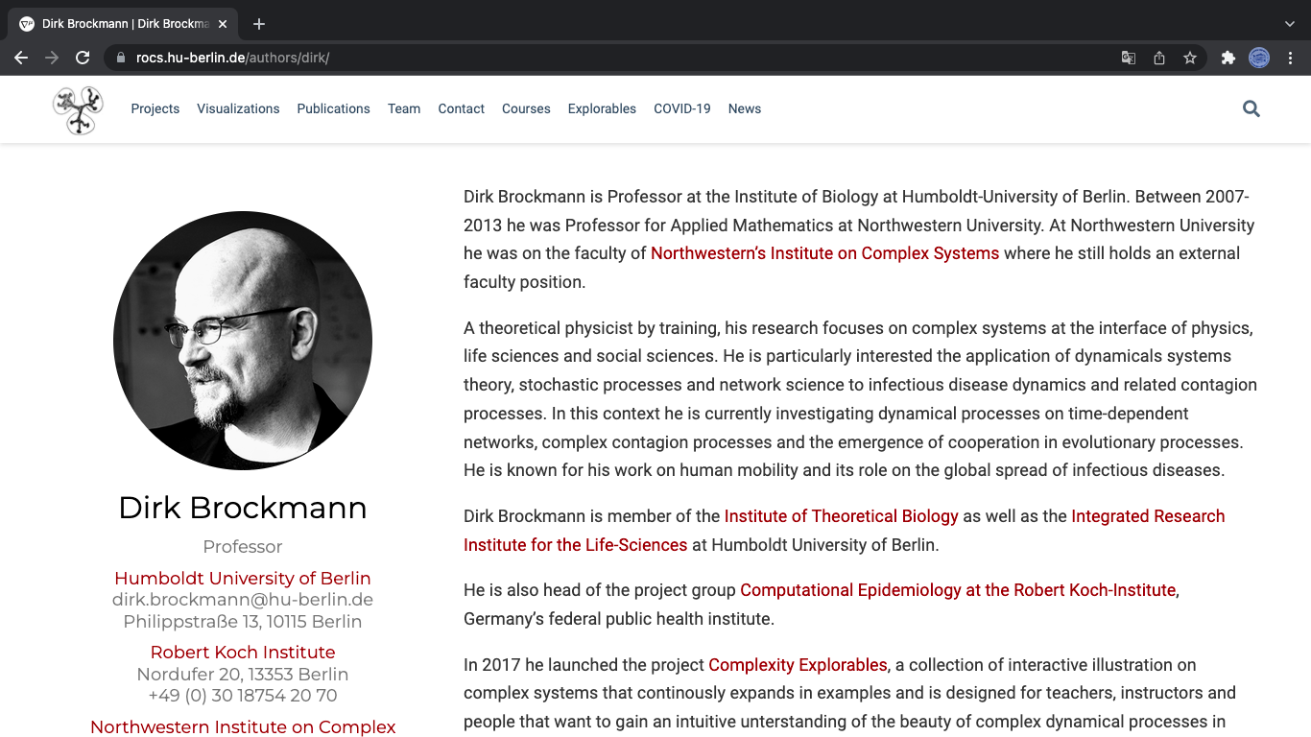Open the Humboldt University of Berlin link
Viewport: 1311px width, 737px height.
tap(243, 579)
